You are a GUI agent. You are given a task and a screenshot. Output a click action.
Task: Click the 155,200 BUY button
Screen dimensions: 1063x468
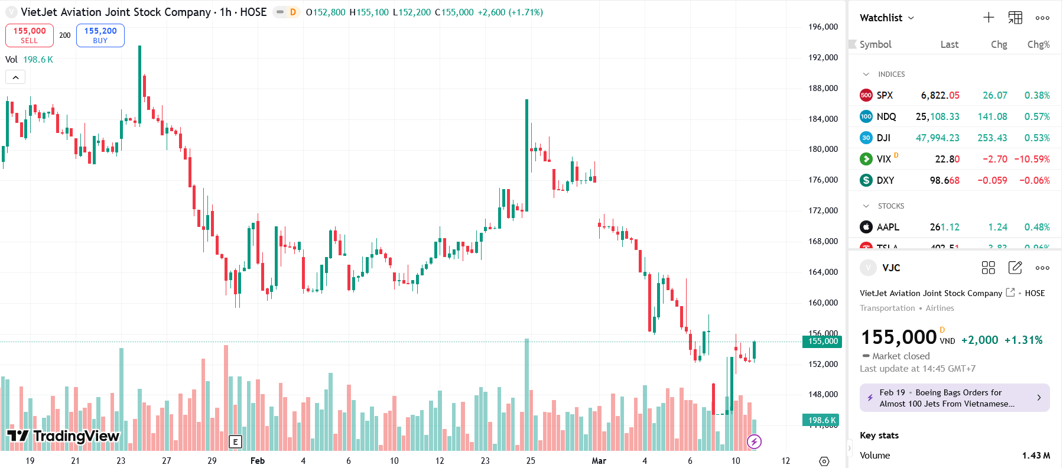click(x=100, y=35)
